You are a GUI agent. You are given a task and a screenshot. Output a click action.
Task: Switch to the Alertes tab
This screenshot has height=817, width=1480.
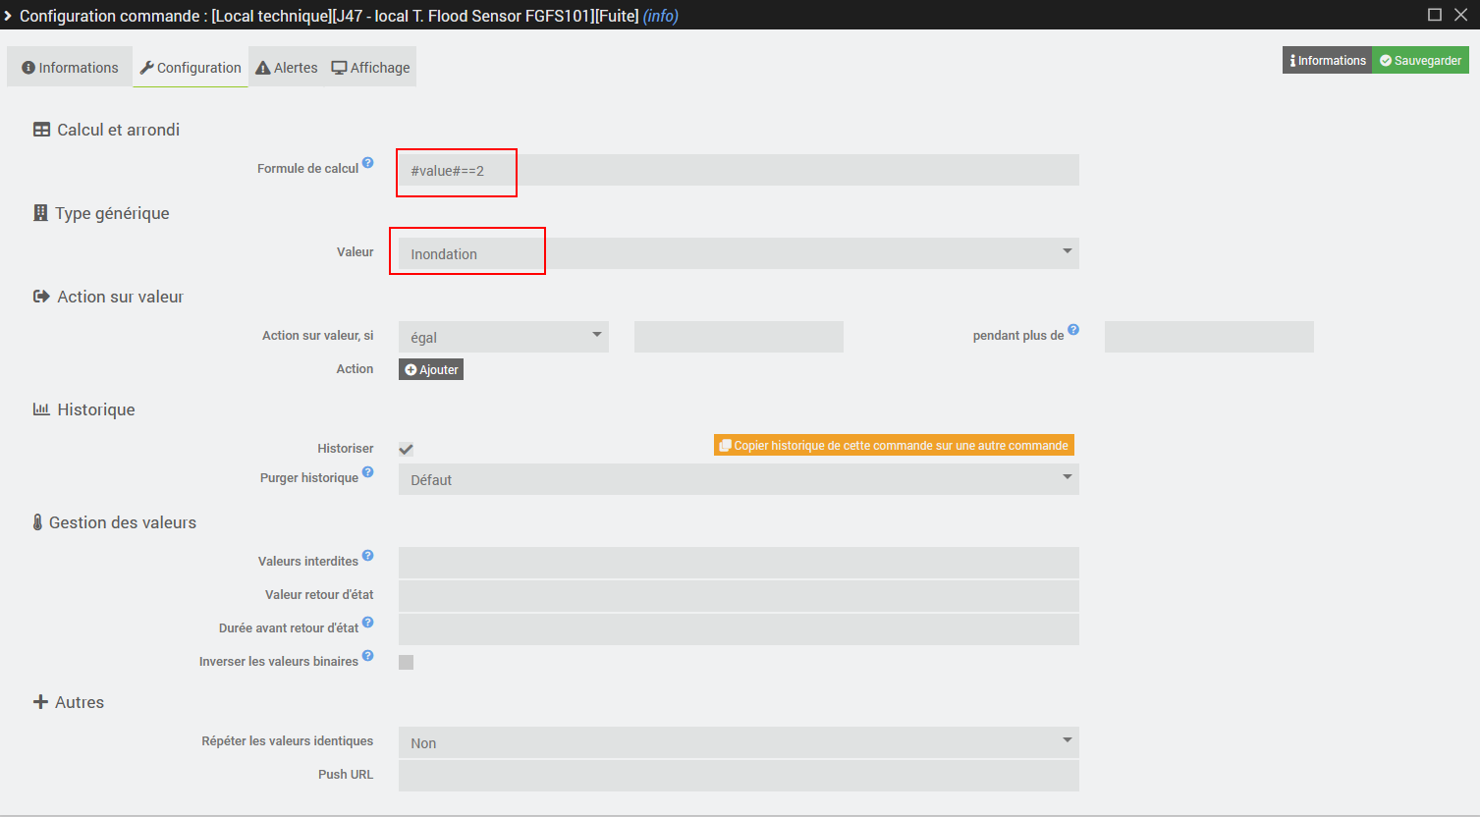tap(287, 68)
